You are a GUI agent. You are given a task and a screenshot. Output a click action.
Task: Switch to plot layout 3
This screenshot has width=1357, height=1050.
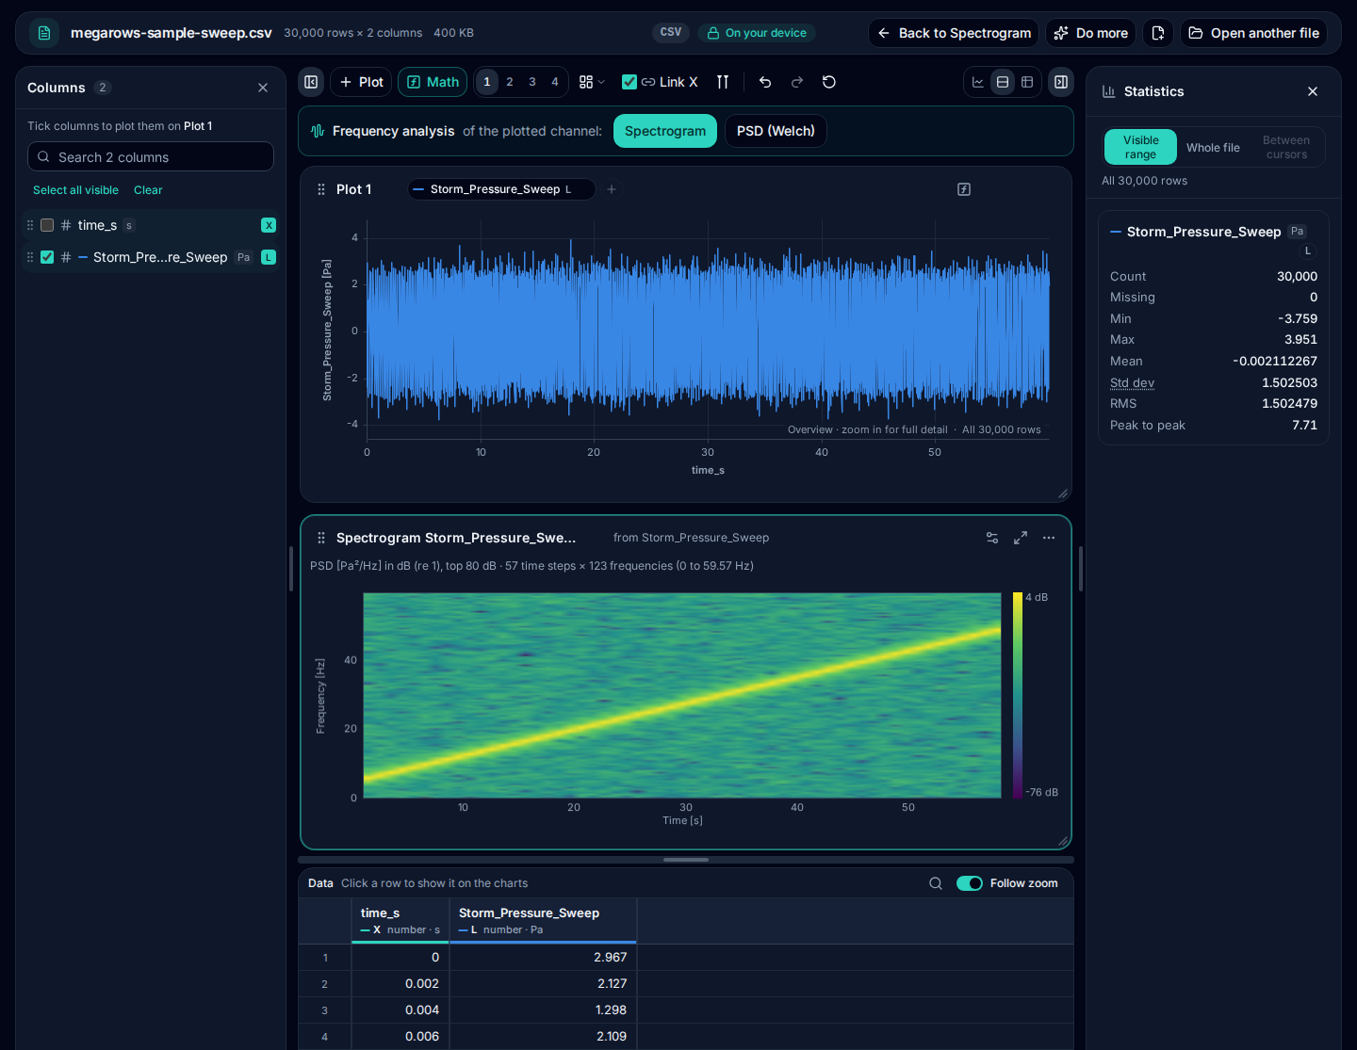[x=532, y=82]
